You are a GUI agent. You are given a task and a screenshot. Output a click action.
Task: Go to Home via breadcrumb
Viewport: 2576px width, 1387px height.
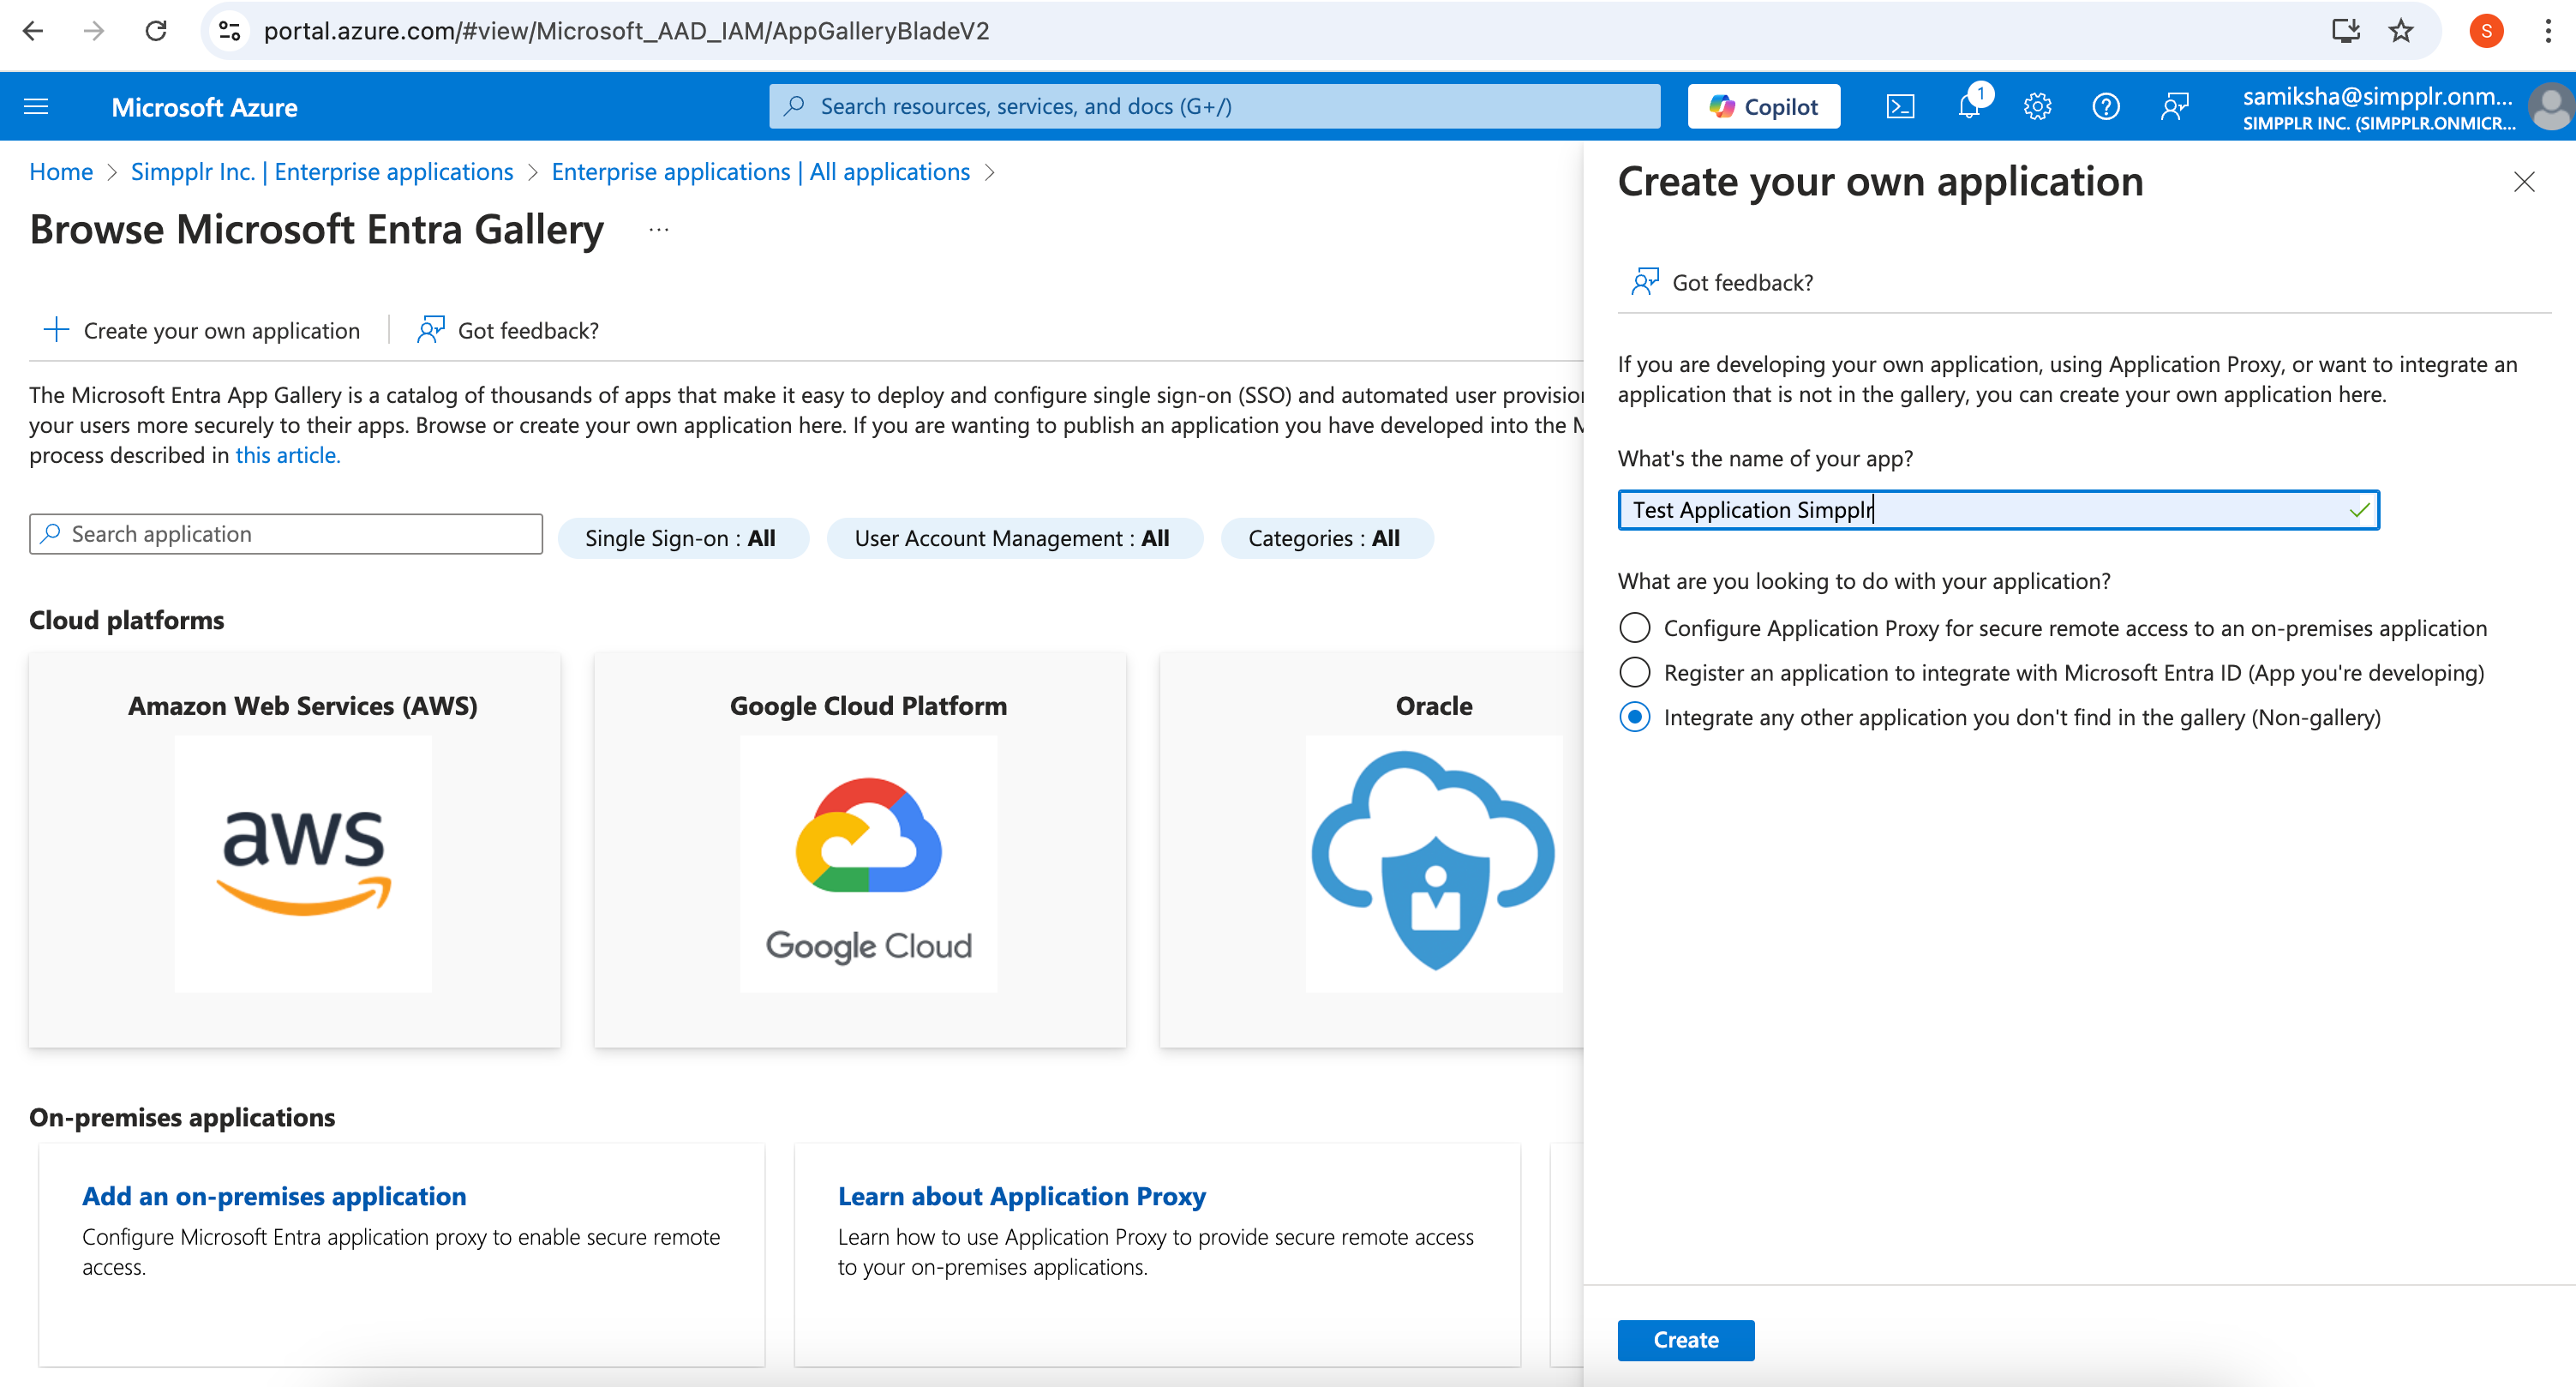click(60, 171)
